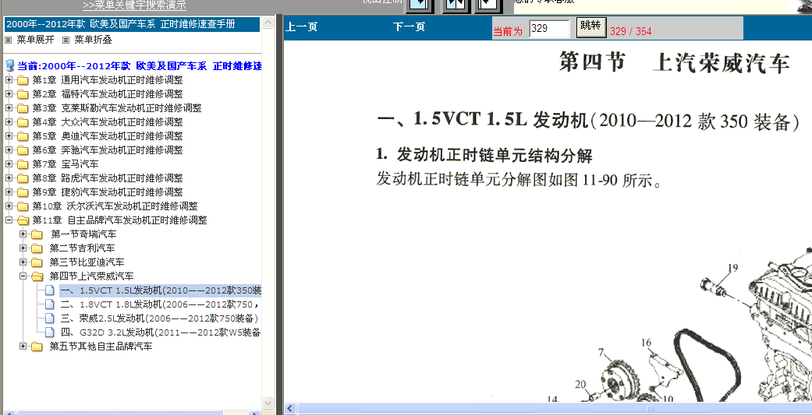Viewport: 812px width, 415px height.
Task: Expand 第2章 福特汽车 tree node
Action: [9, 93]
